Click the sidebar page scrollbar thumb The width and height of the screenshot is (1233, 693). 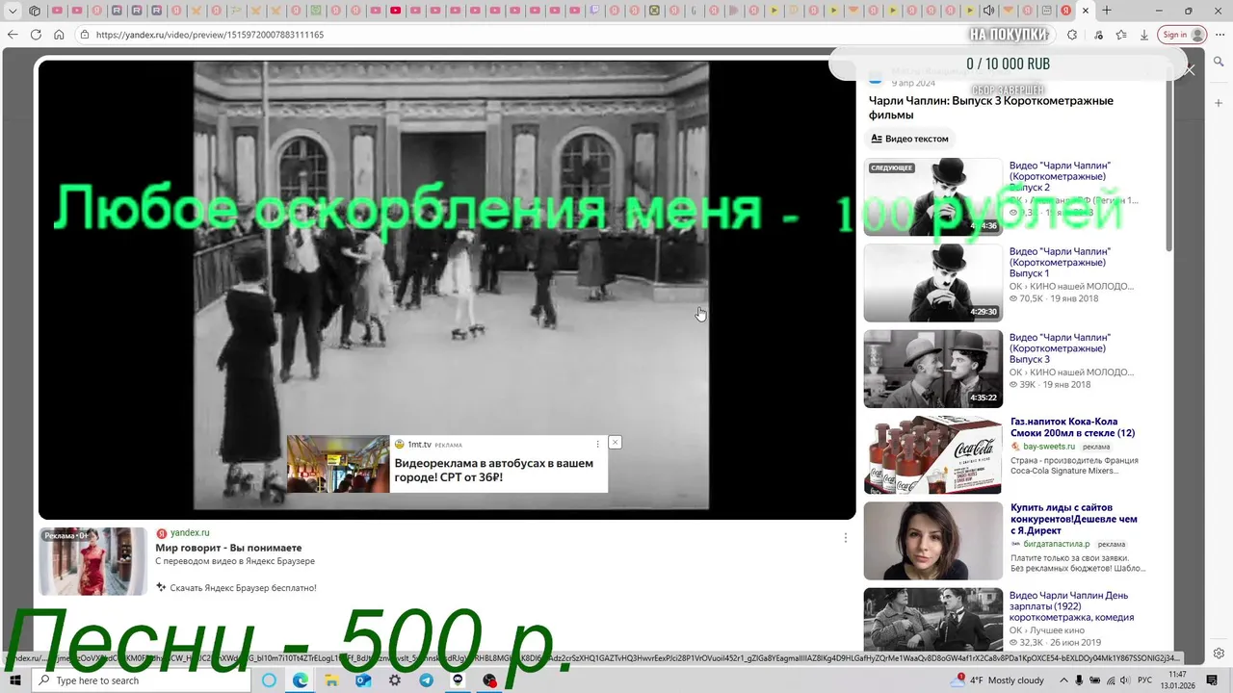(x=1170, y=159)
